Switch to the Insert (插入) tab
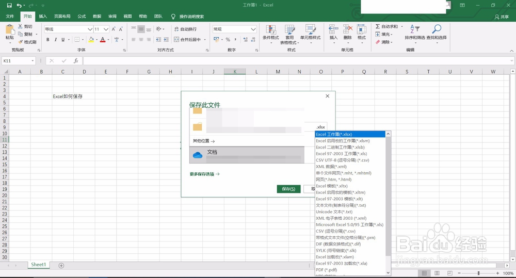The image size is (516, 278). [43, 17]
